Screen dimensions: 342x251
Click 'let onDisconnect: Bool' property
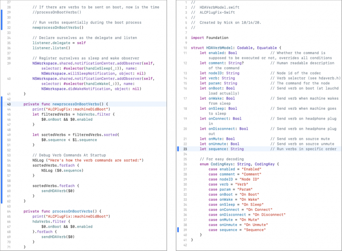224,129
